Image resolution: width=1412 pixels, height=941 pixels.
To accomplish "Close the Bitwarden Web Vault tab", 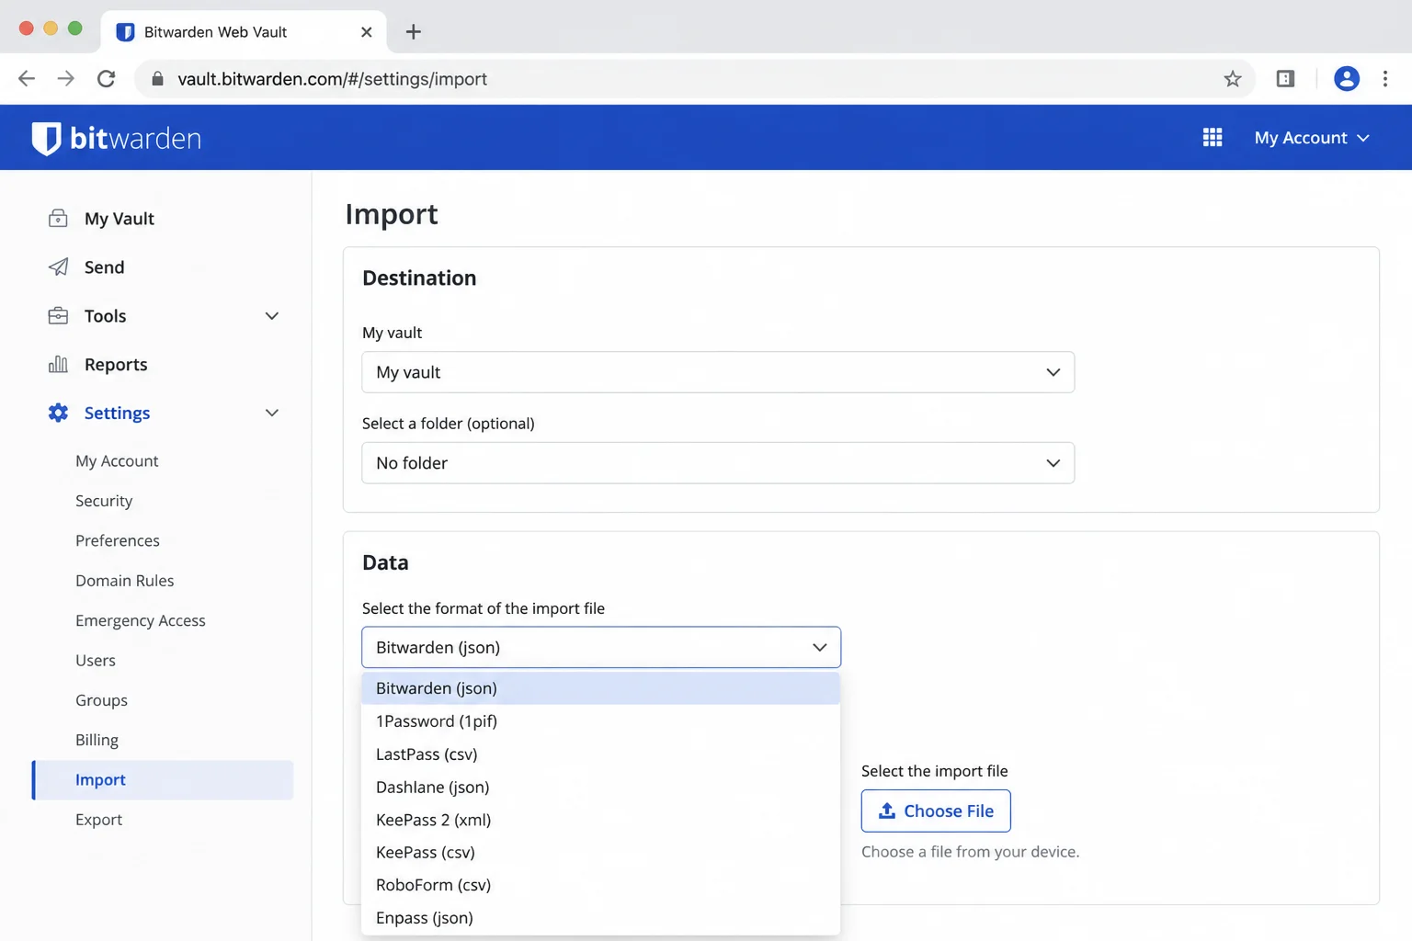I will point(367,32).
